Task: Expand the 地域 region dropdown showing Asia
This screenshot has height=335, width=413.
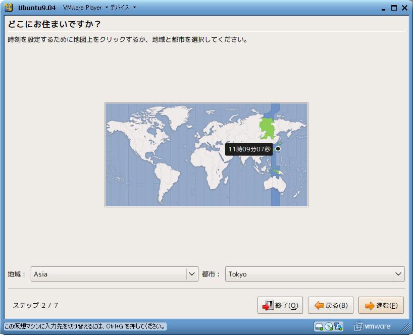Action: pyautogui.click(x=114, y=274)
